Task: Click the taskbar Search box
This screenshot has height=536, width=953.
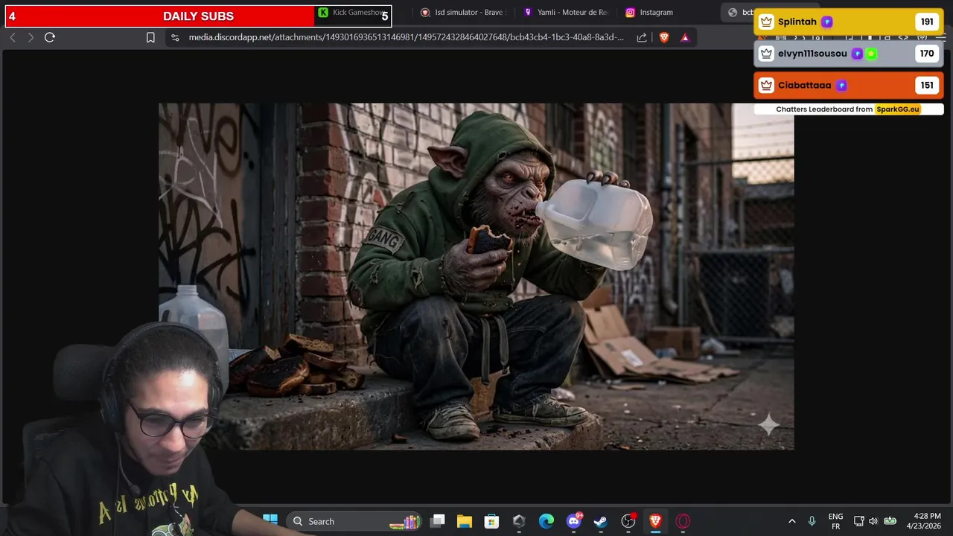Action: [x=354, y=521]
